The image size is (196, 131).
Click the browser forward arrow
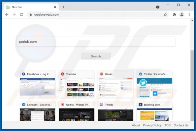coord(14,15)
